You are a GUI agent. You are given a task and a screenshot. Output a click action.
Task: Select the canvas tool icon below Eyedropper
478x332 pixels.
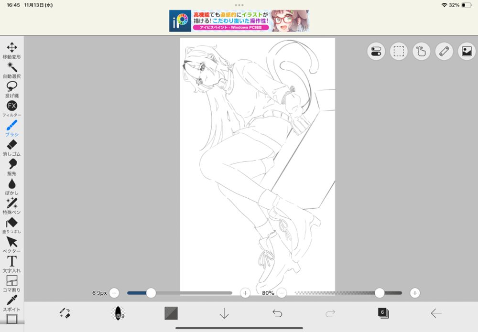click(12, 319)
